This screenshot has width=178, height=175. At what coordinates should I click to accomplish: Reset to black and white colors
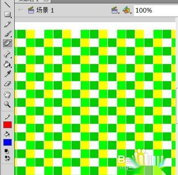point(7,151)
